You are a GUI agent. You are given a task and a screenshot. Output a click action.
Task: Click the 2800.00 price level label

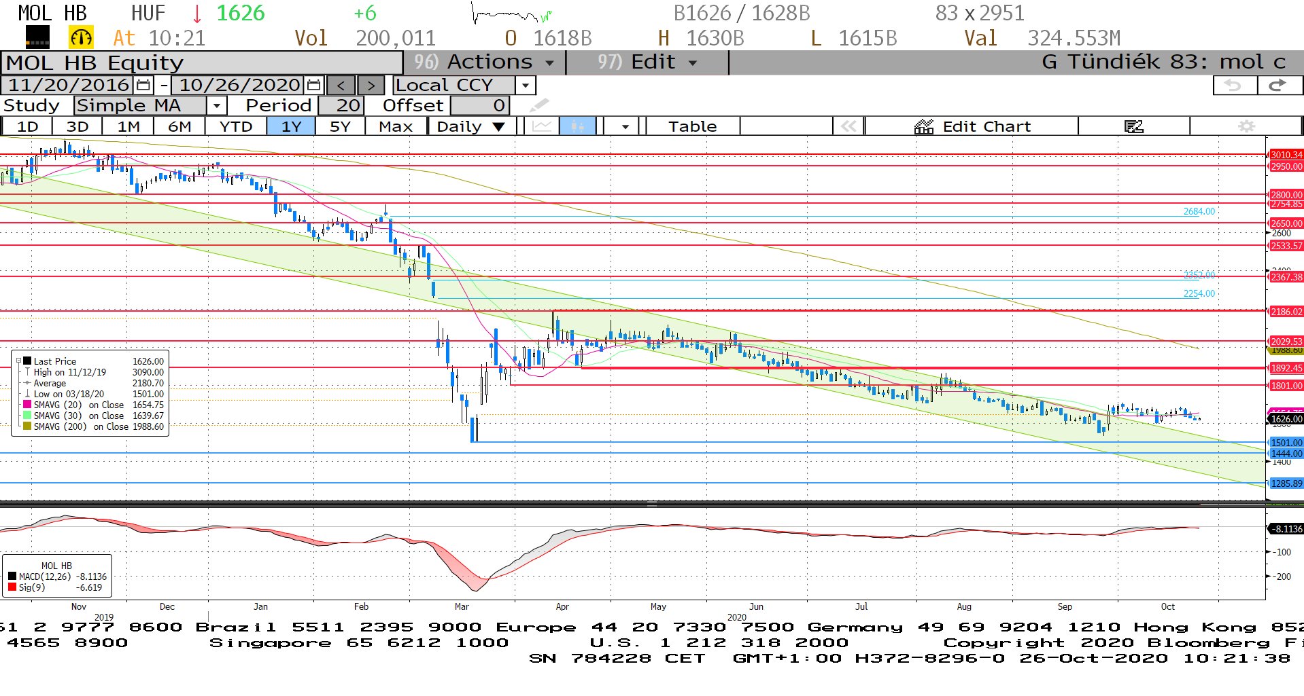pyautogui.click(x=1286, y=195)
